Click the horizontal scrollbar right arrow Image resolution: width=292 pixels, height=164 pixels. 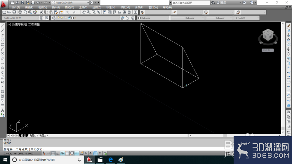tap(279, 135)
